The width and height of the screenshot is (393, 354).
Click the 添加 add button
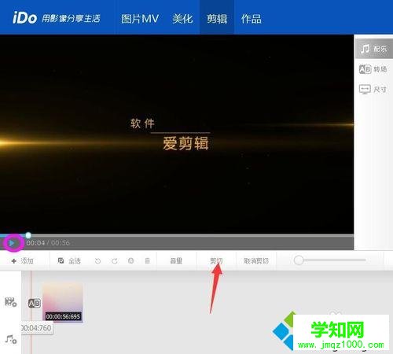click(23, 261)
